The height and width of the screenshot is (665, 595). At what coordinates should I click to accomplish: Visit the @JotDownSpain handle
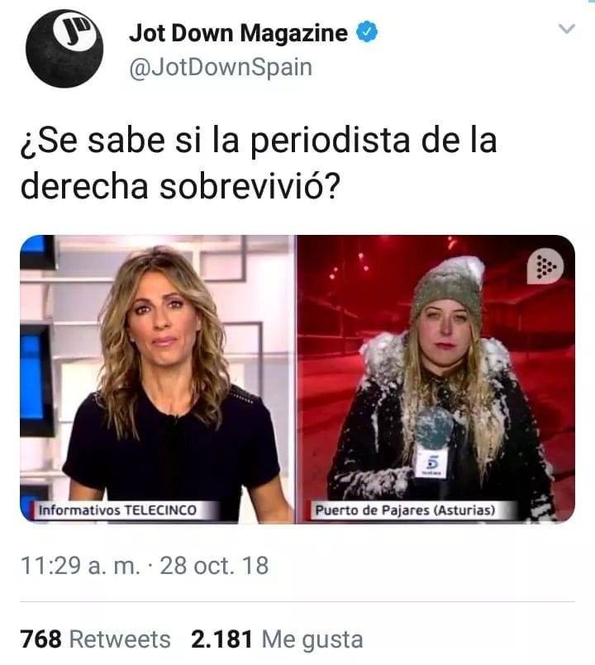(x=221, y=68)
